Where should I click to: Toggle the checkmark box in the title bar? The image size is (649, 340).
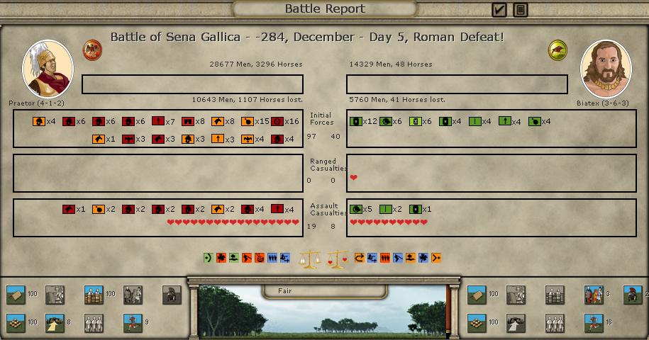tap(499, 10)
